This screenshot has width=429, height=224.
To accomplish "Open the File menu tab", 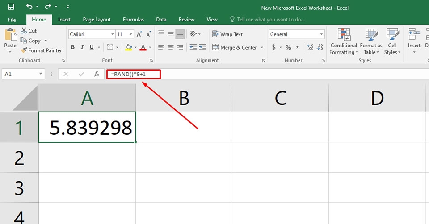I will tap(12, 20).
